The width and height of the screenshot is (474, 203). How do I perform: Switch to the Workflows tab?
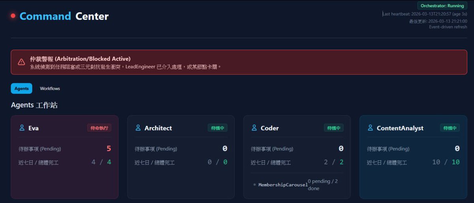[x=50, y=88]
